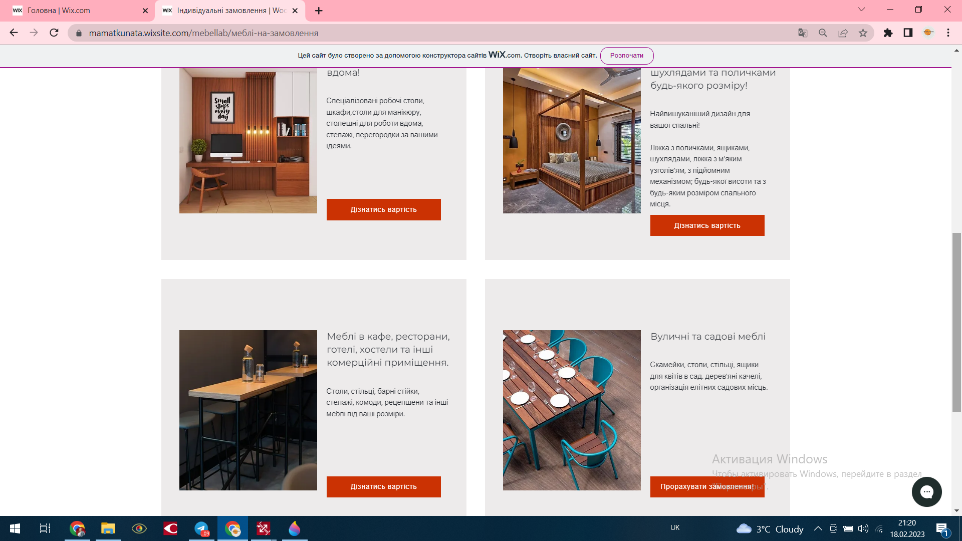The width and height of the screenshot is (962, 541).
Task: Bookmark this page with the star icon
Action: (x=863, y=33)
